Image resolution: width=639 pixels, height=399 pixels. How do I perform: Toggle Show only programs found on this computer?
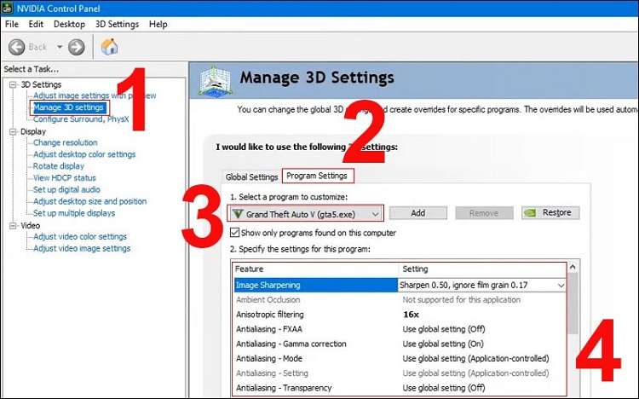click(x=234, y=233)
